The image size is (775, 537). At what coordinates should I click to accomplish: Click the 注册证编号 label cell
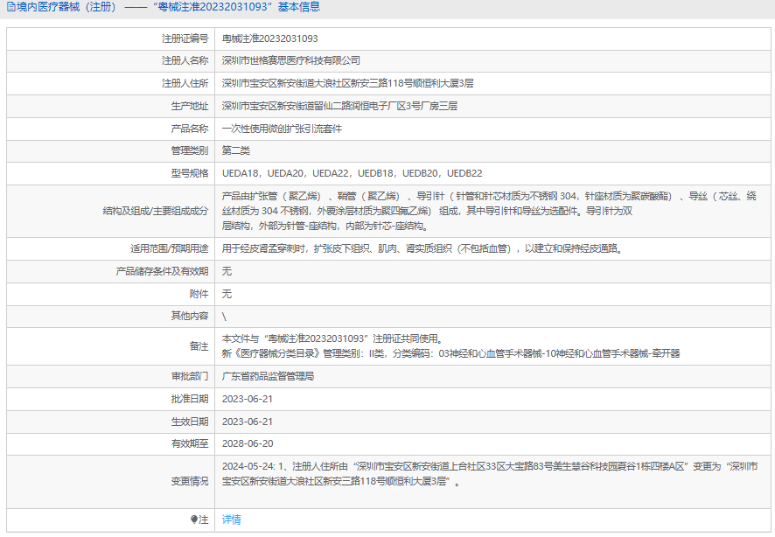point(185,38)
